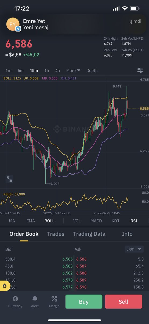This screenshot has width=149, height=324.
Task: Tap the large 6,586 last price
Action: point(19,44)
